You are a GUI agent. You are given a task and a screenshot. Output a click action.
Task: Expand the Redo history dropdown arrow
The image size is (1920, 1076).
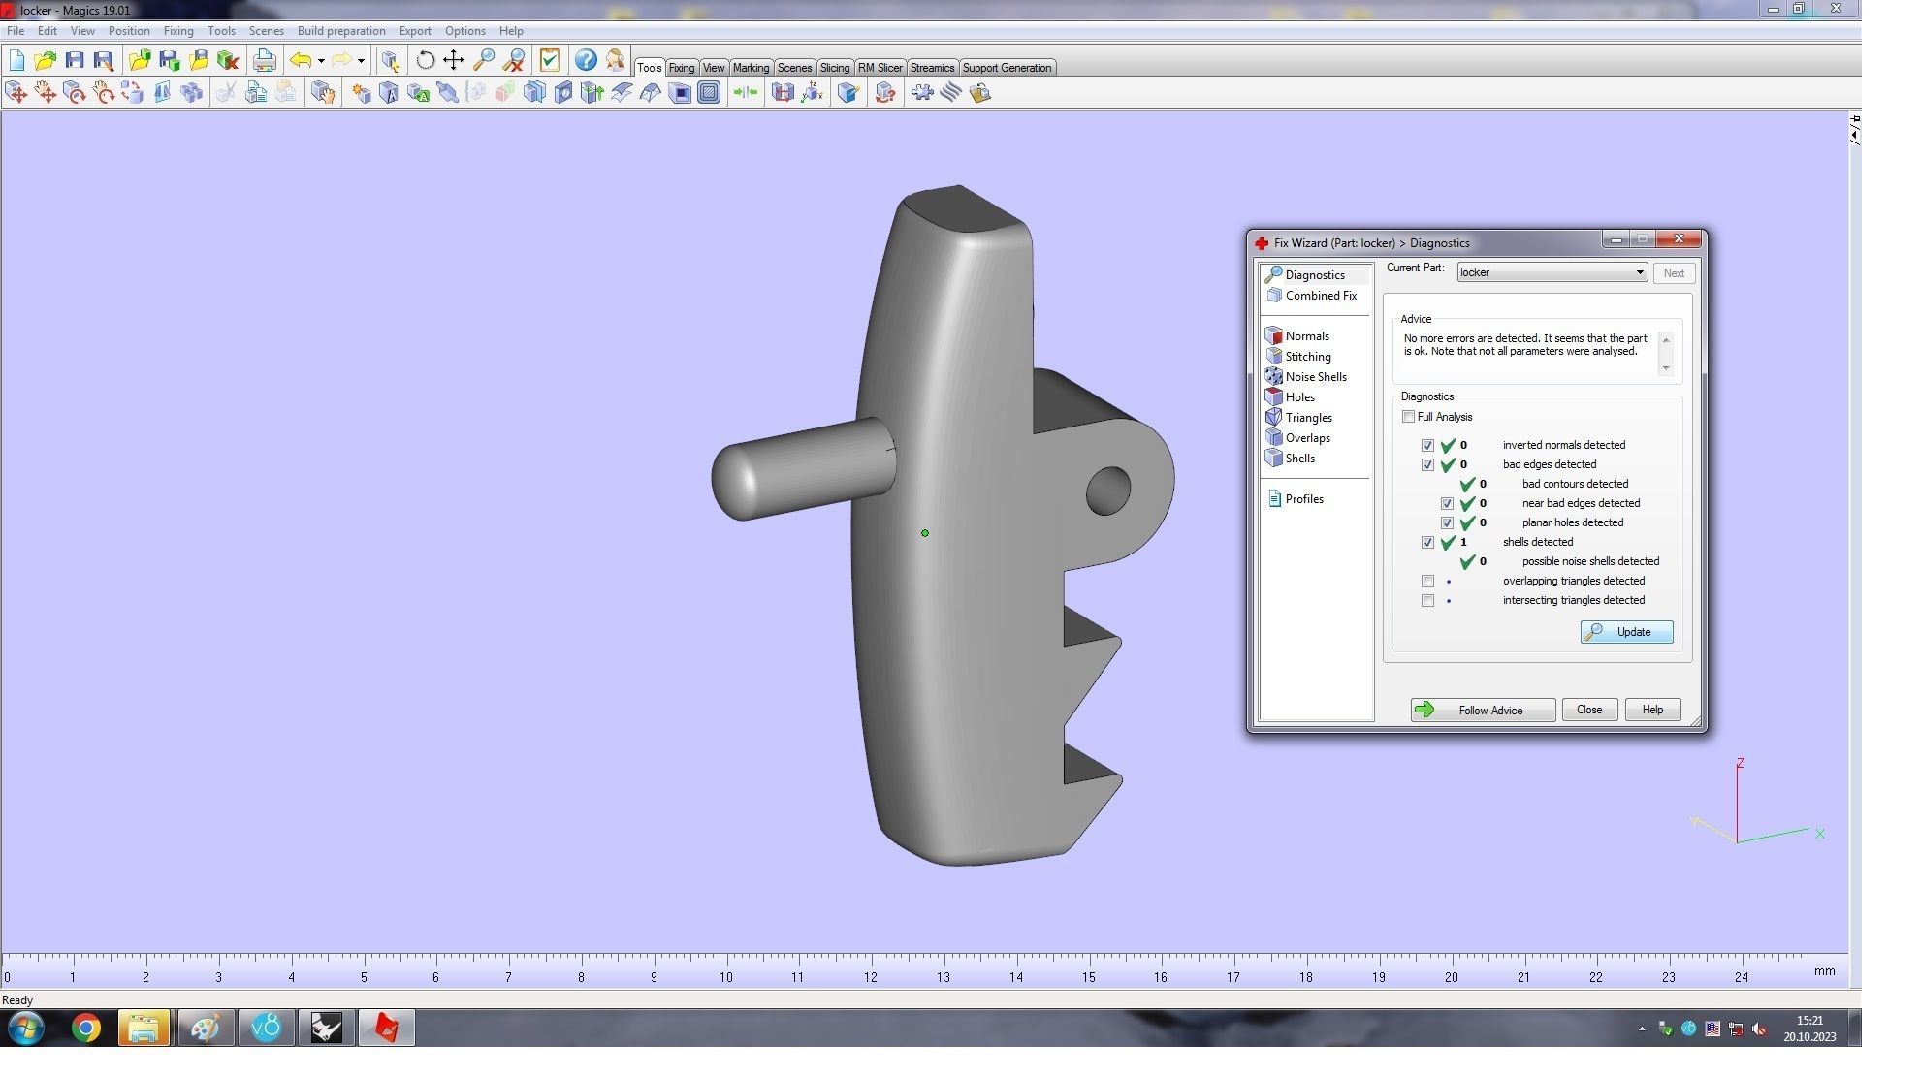click(x=361, y=61)
